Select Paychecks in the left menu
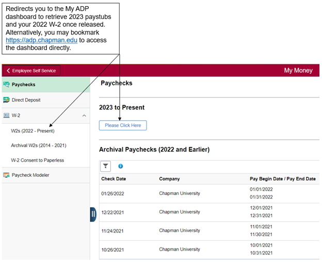 [x=23, y=84]
